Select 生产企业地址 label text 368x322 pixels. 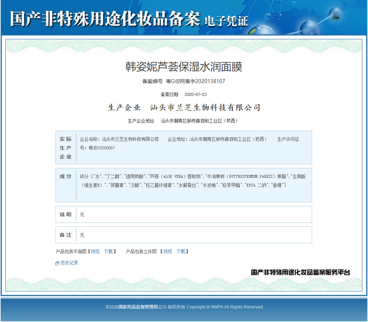pos(141,121)
